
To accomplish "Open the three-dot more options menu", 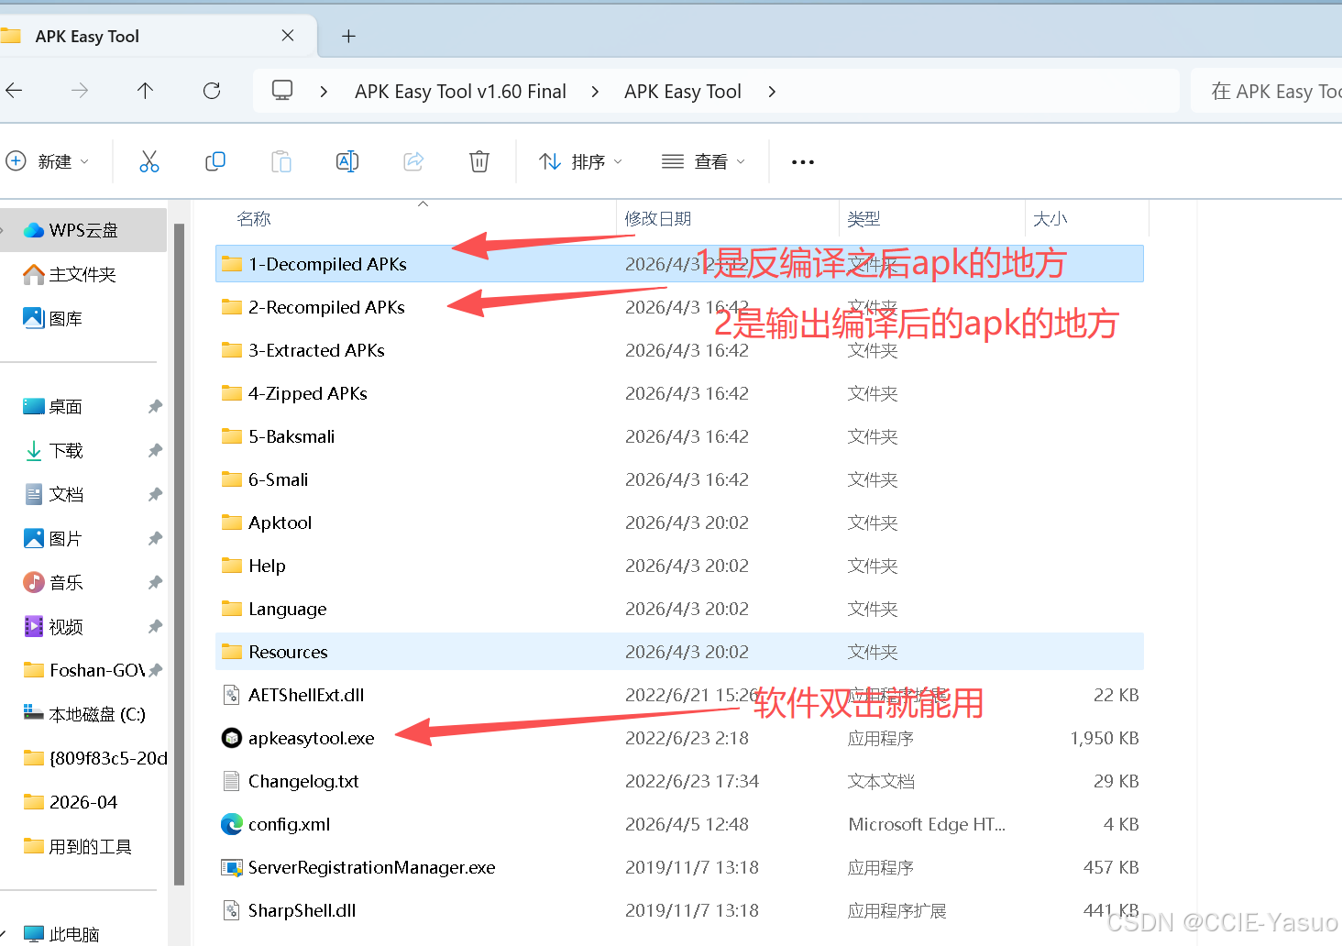I will point(803,162).
